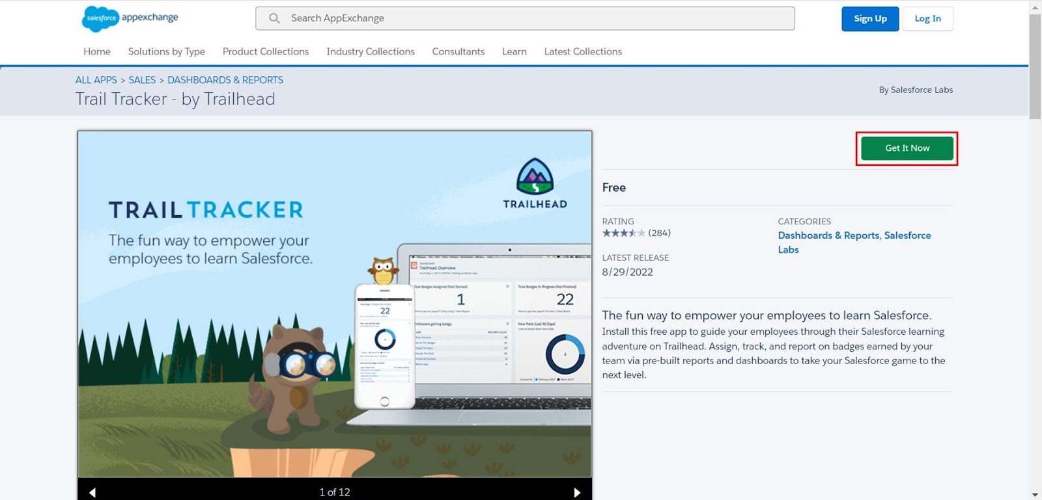Viewport: 1042px width, 500px height.
Task: Click the Get It Now button
Action: coord(907,148)
